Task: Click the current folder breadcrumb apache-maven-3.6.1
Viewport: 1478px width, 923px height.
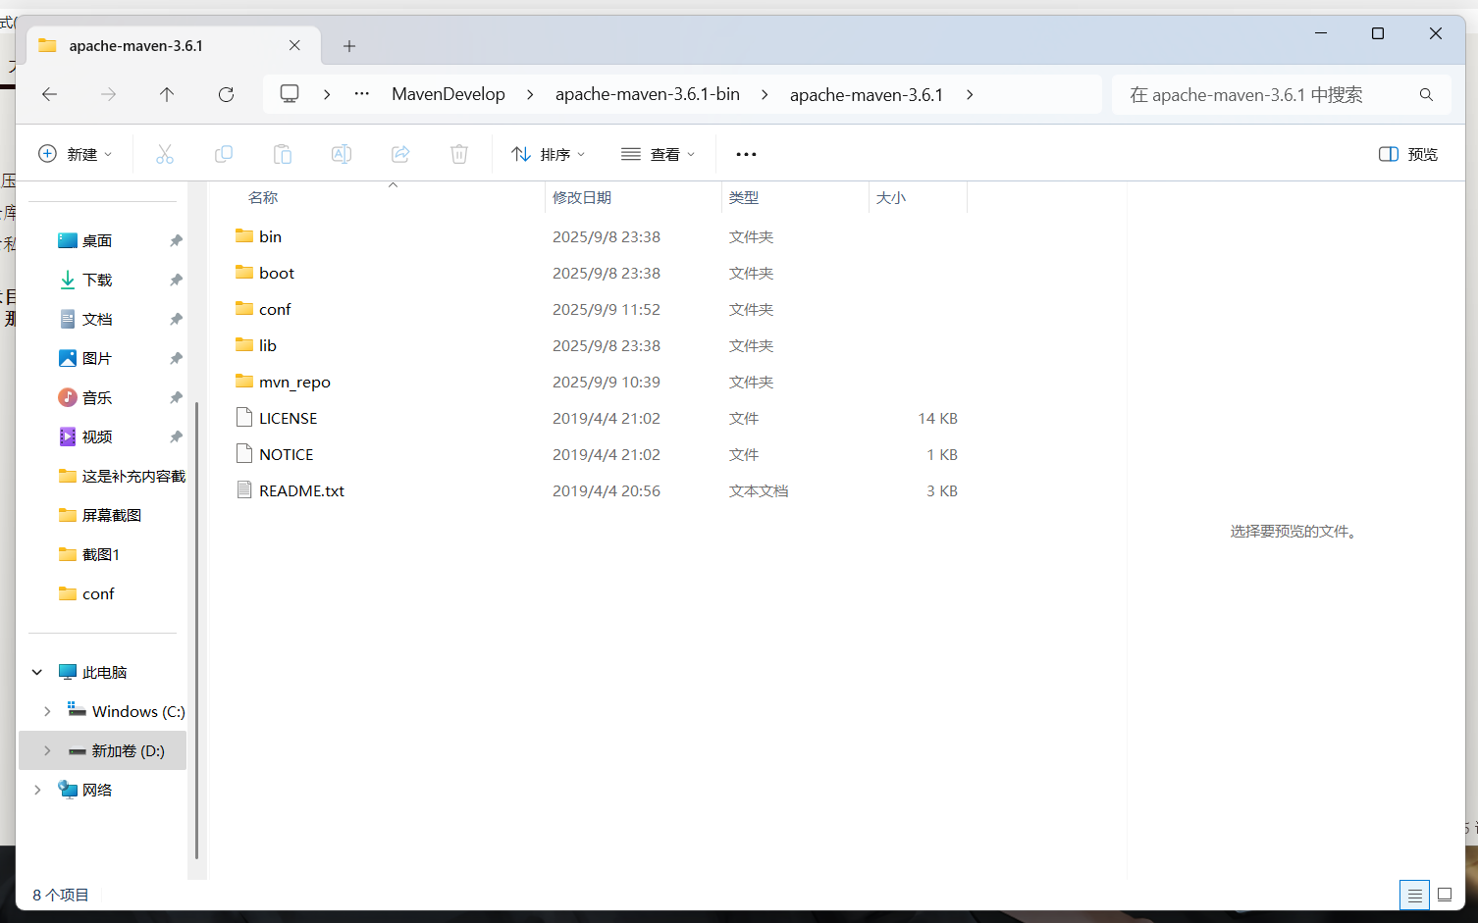Action: tap(867, 94)
